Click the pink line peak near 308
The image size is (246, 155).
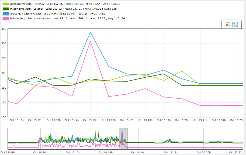click(x=90, y=41)
